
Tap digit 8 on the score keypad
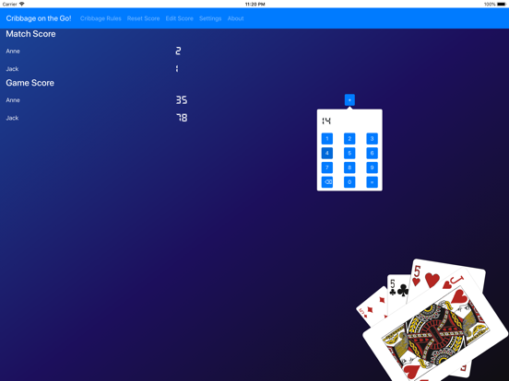(349, 167)
